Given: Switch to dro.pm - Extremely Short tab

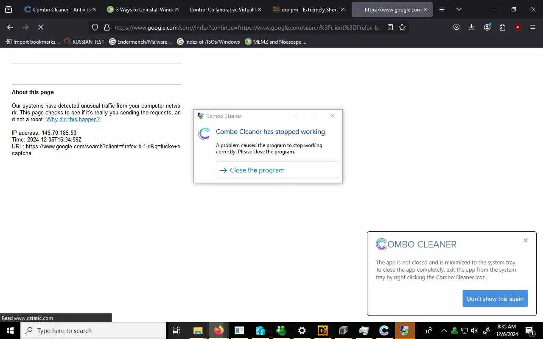Looking at the screenshot, I should [308, 9].
